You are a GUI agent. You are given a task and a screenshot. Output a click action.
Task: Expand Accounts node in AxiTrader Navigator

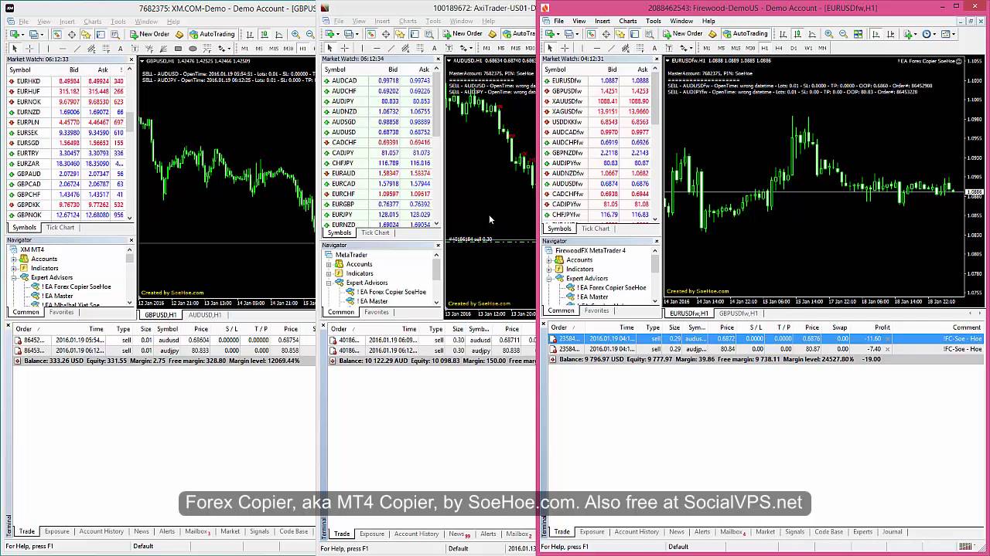329,264
